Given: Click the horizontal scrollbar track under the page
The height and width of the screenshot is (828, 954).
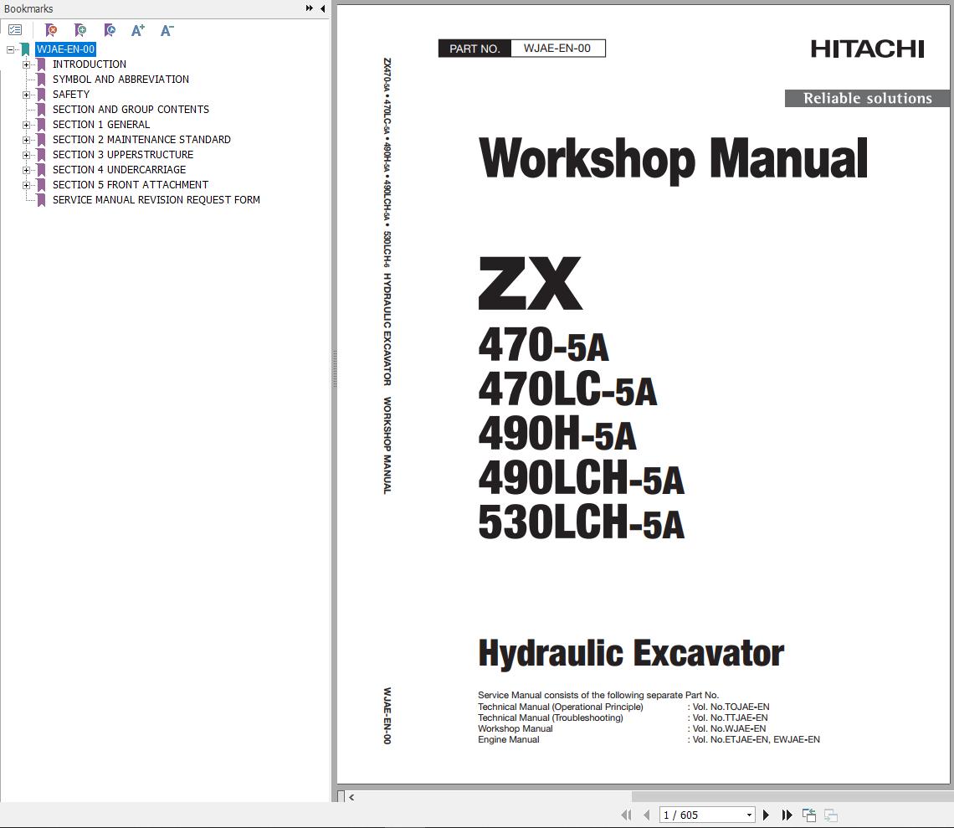Looking at the screenshot, I should [791, 796].
